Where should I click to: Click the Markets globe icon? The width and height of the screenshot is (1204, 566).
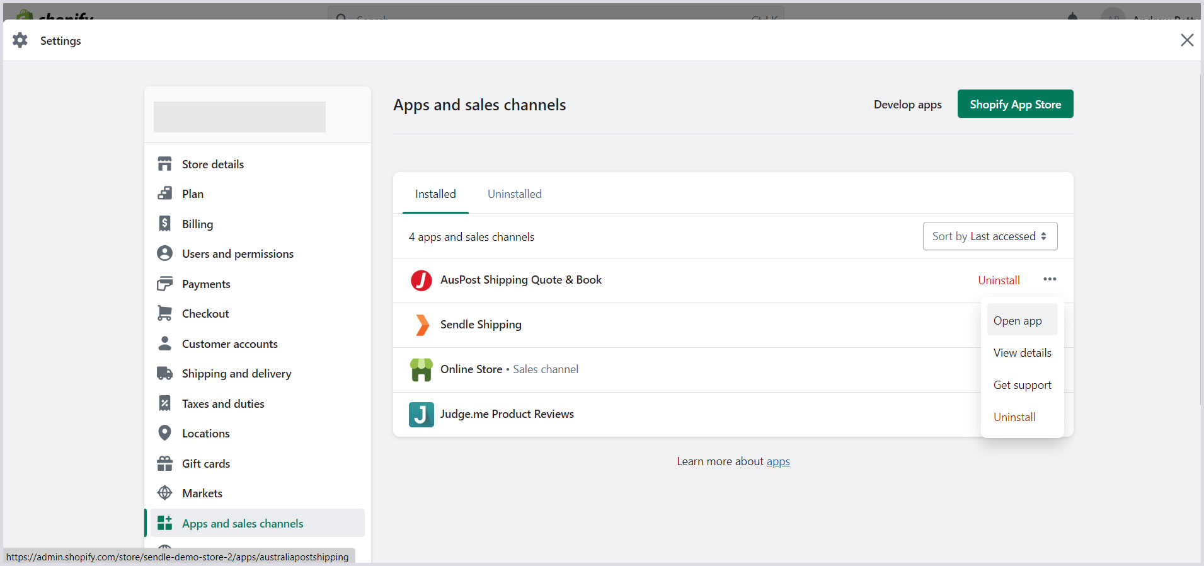click(x=164, y=493)
